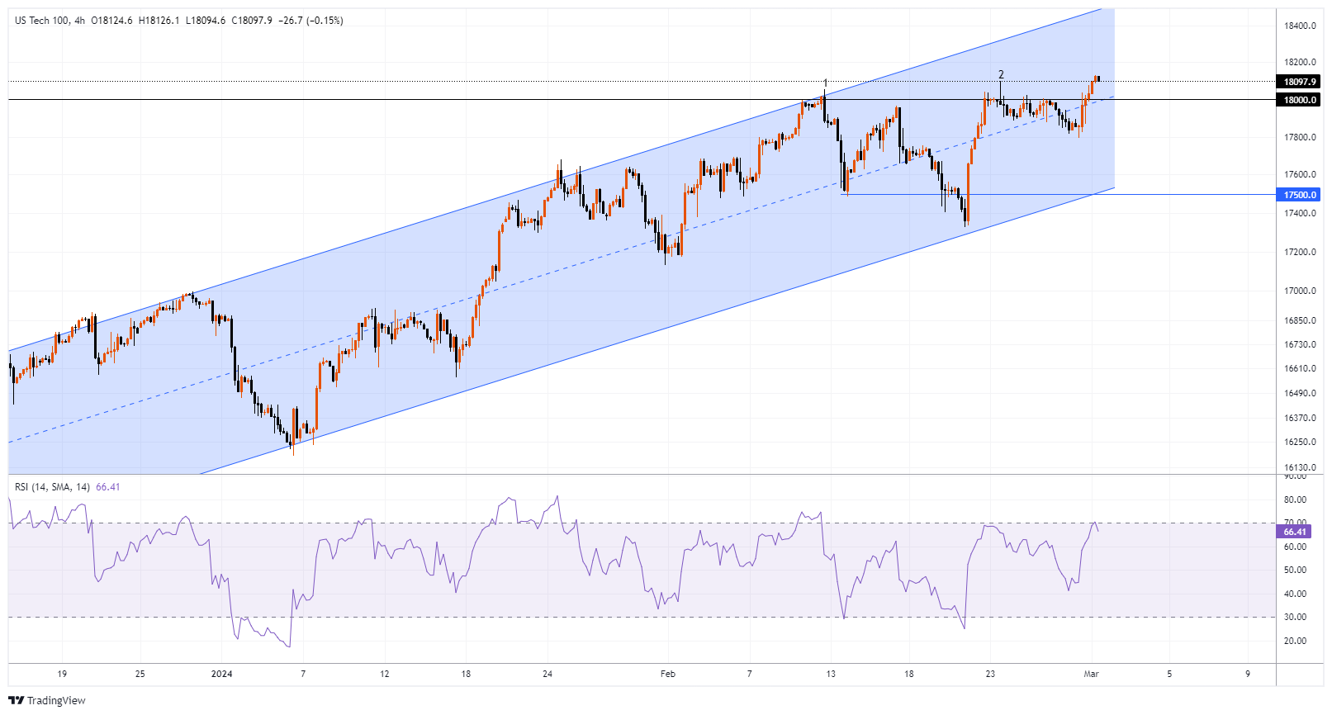Click date 9 on the time axis
The width and height of the screenshot is (1332, 715).
[1248, 674]
